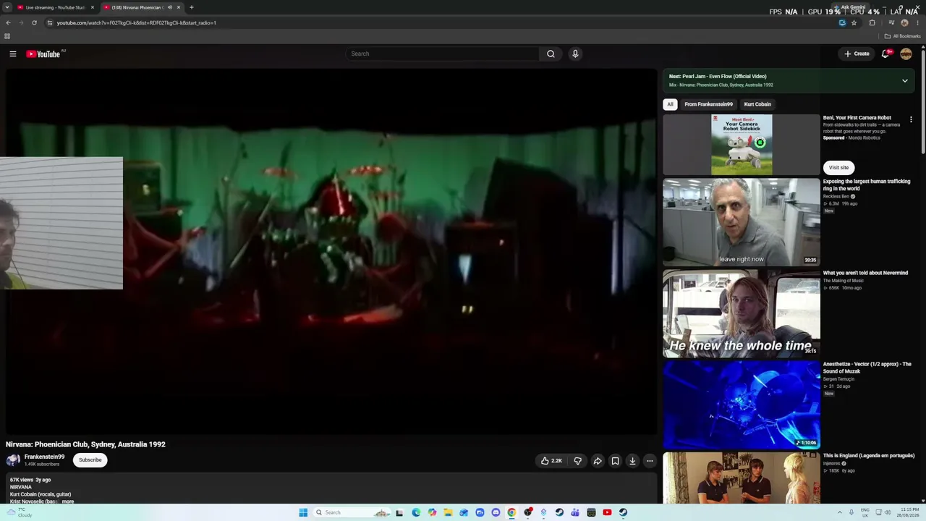Click the YouTube search magnifier button
Viewport: 926px width, 521px height.
551,54
